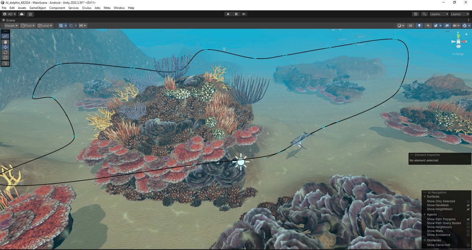Toggle hidden objects visibility icon

pyautogui.click(x=447, y=26)
